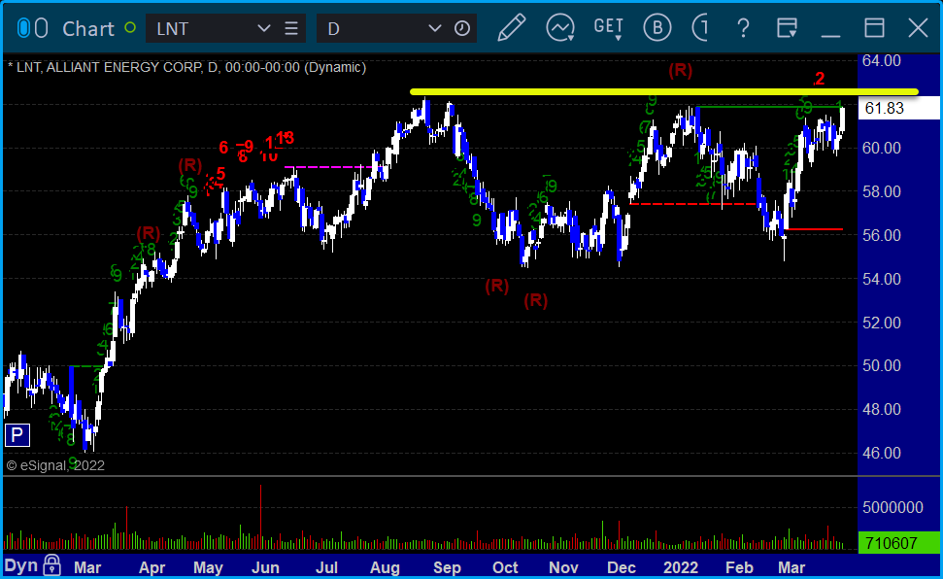Open the GET studies menu
Viewport: 943px width, 579px height.
tap(609, 28)
